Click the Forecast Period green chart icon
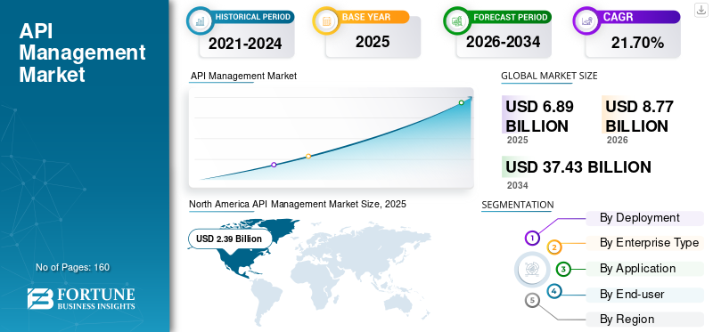The height and width of the screenshot is (332, 713). pyautogui.click(x=456, y=20)
